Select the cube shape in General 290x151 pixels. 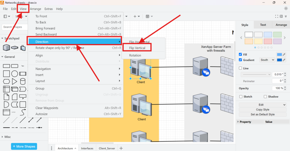tap(15, 89)
